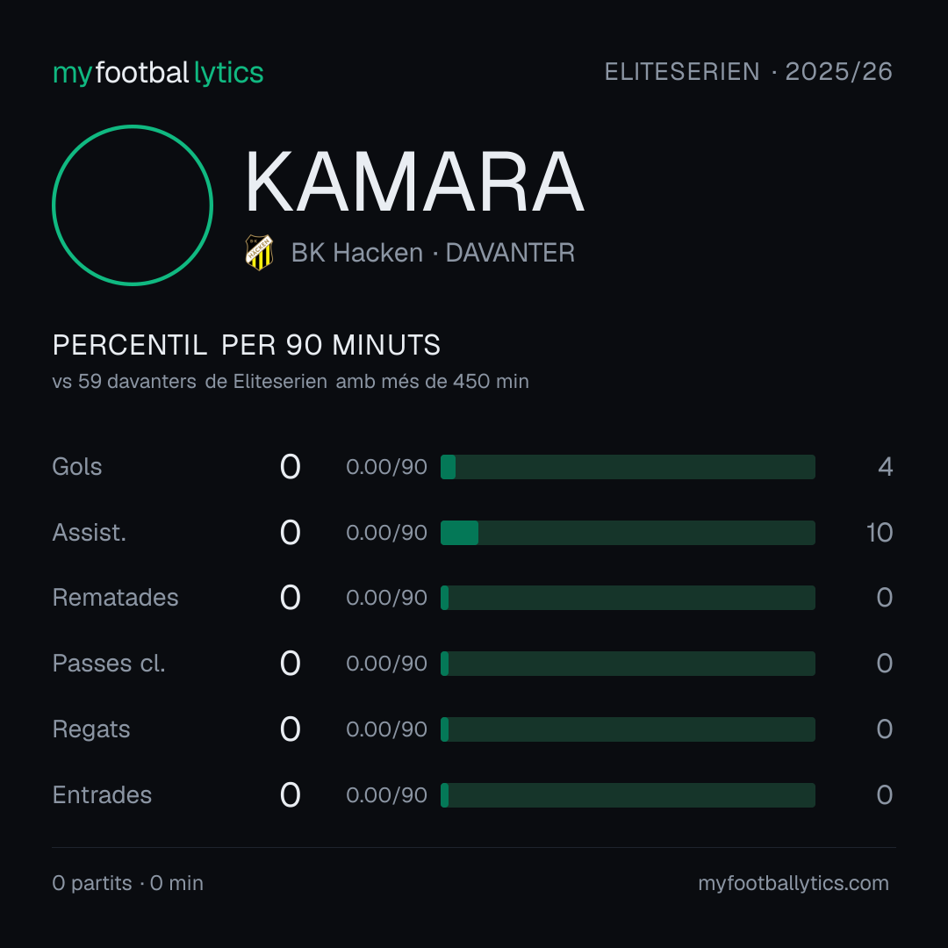
Task: Open the myfootballytics.com footer link
Action: [794, 883]
